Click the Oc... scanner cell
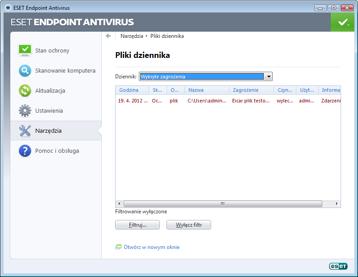The width and height of the screenshot is (358, 277). [x=157, y=101]
